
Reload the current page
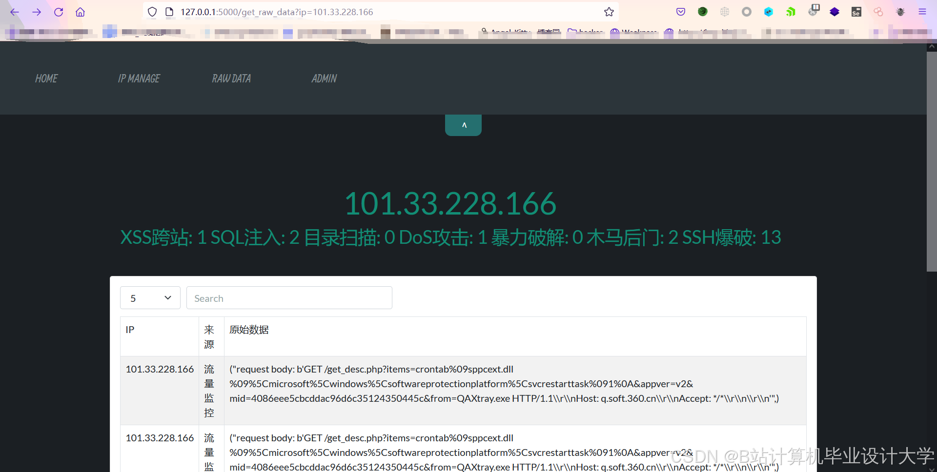pos(59,12)
